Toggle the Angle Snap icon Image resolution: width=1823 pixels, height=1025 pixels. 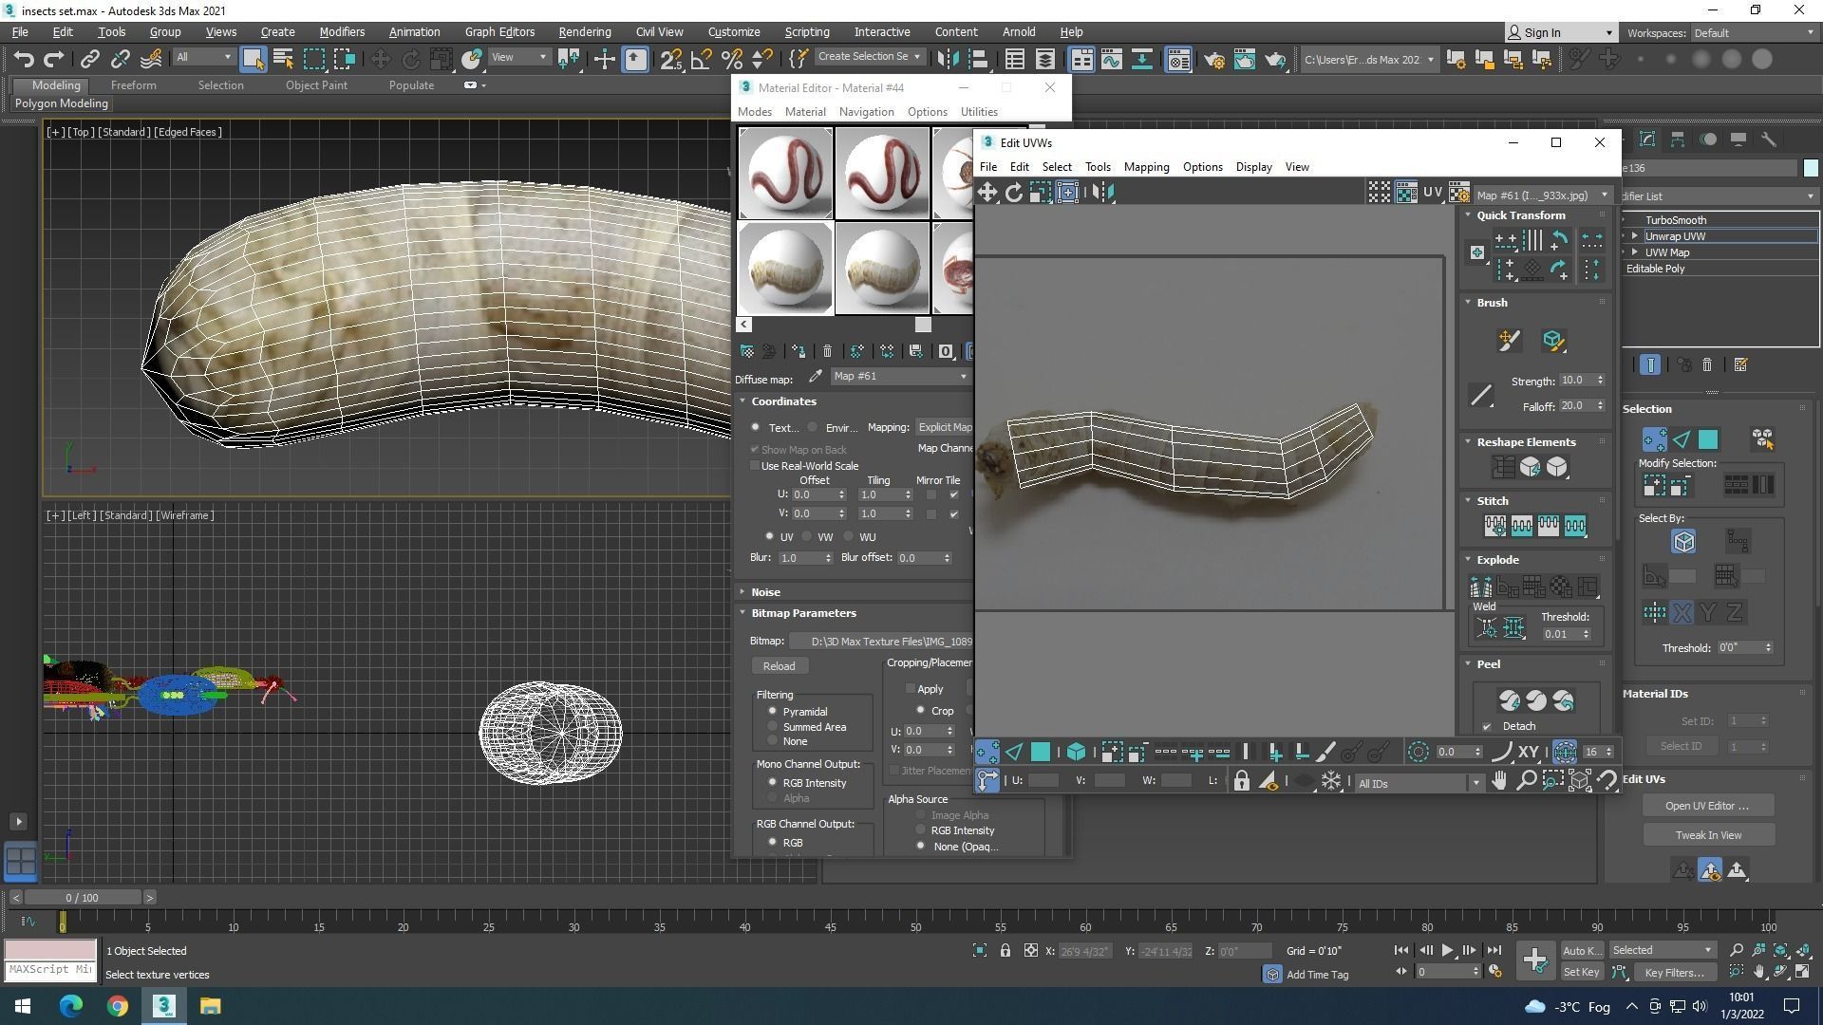701,60
